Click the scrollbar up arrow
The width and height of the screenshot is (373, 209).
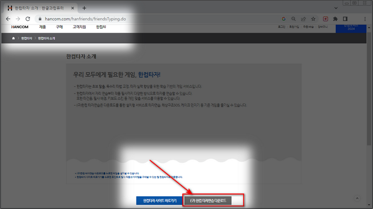[369, 27]
